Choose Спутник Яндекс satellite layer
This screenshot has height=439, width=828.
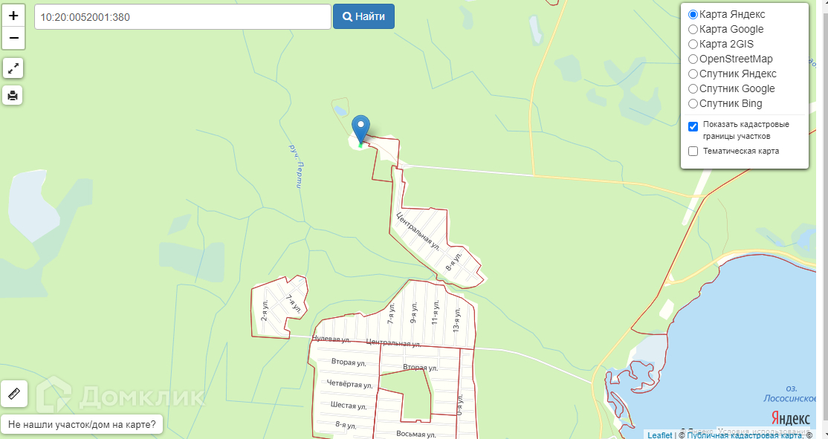tap(693, 74)
